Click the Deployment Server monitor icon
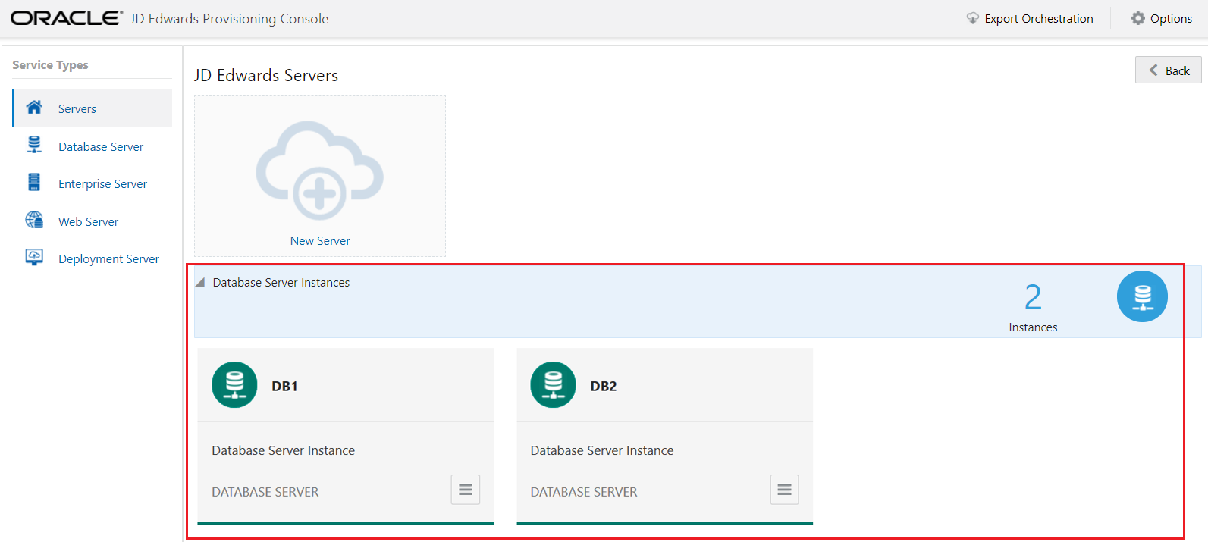 (x=34, y=257)
